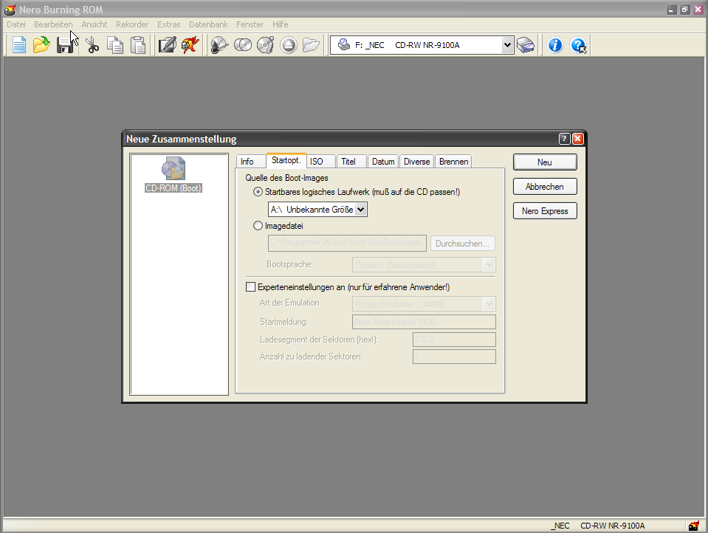Open the Fenster menu
Viewport: 708px width, 533px height.
coord(250,24)
